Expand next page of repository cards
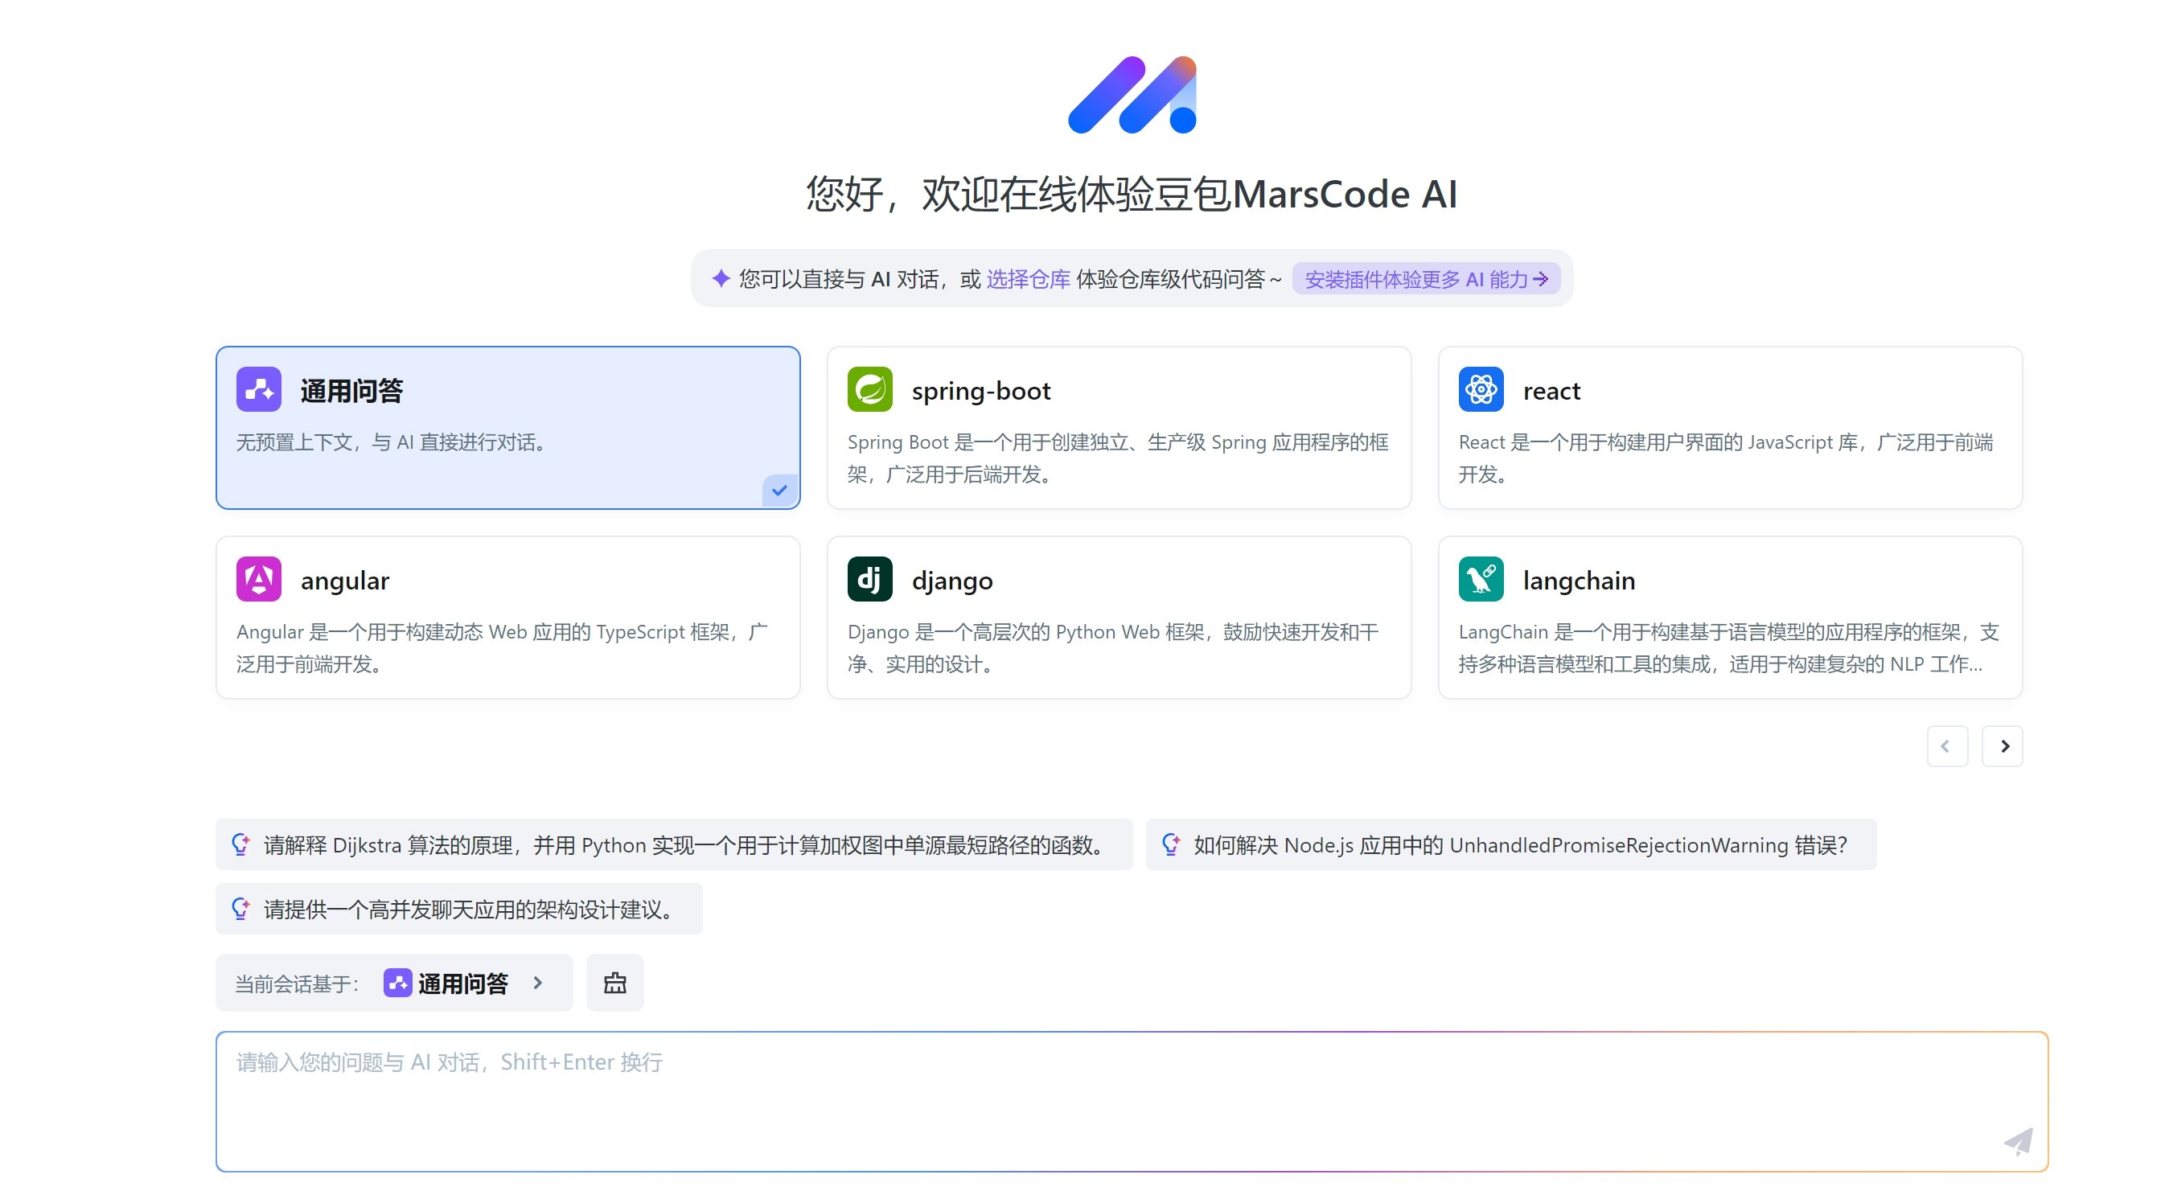Image resolution: width=2161 pixels, height=1191 pixels. [2003, 745]
